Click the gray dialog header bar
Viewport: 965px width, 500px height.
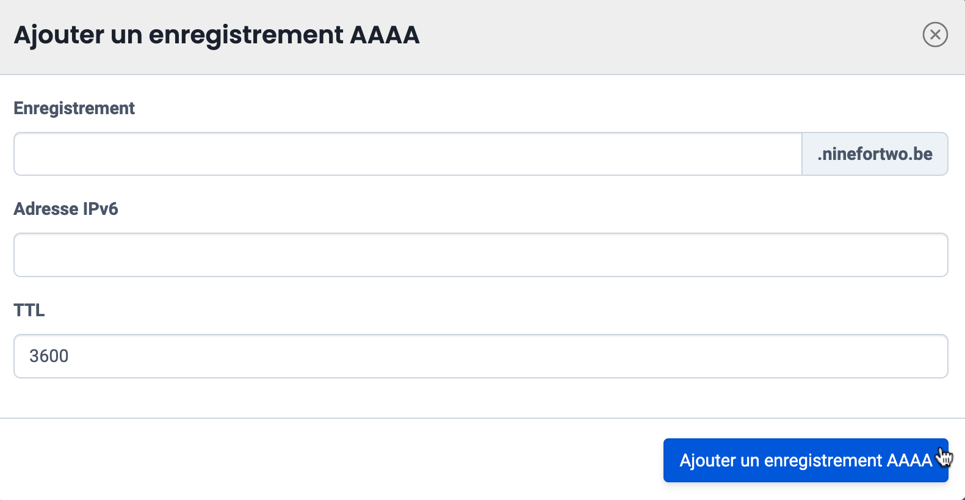tap(610, 37)
